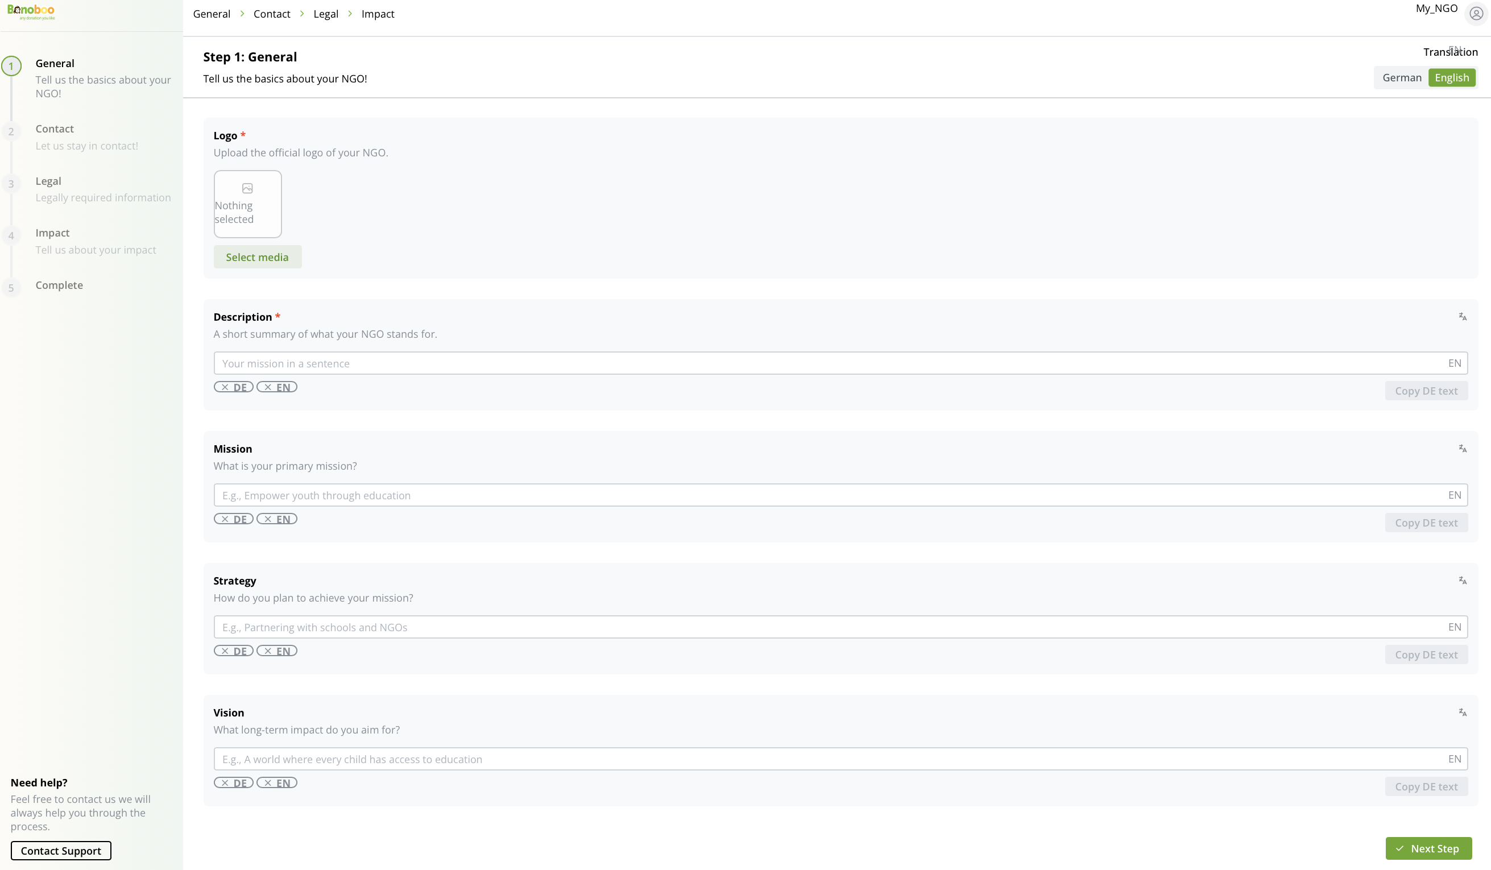Click the step 5 Complete indicator

point(11,288)
